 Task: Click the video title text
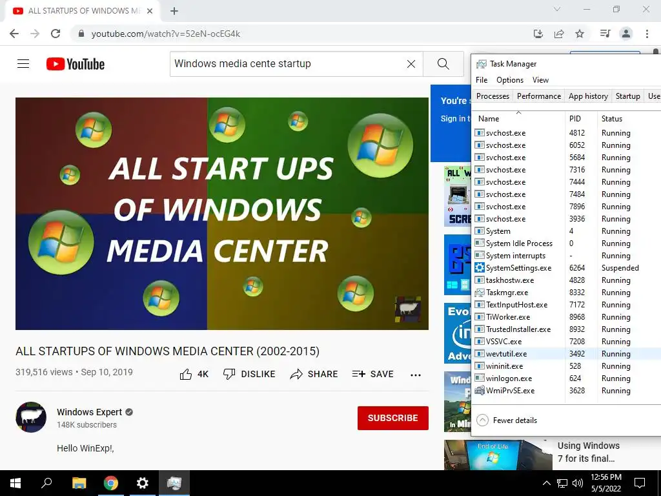167,351
